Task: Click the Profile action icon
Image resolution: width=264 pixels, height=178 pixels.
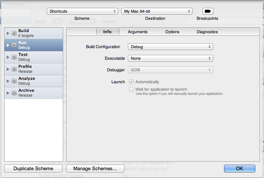Action: 14,69
